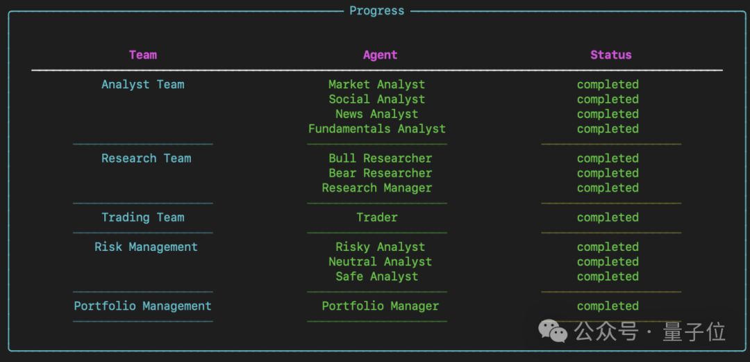Click the Neutral Analyst agent
Viewport: 750px width, 362px height.
point(380,262)
